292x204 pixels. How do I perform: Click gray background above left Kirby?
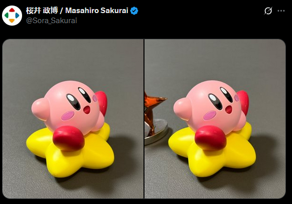73,60
